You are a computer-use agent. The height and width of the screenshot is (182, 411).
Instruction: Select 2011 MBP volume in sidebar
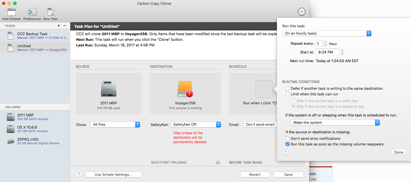pyautogui.click(x=35, y=117)
